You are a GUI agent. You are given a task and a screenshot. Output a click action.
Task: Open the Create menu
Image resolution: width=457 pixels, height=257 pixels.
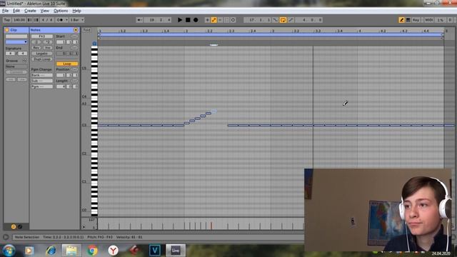coord(30,11)
